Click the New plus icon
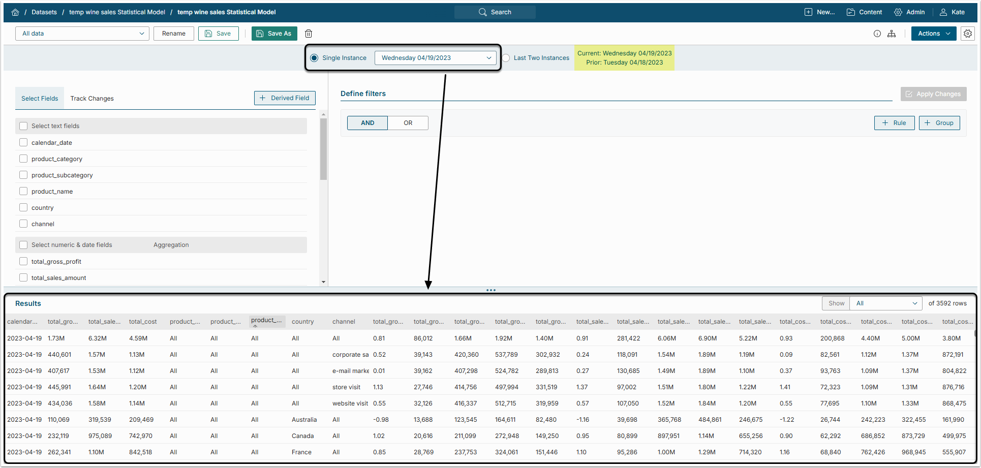The height and width of the screenshot is (468, 981). point(808,12)
